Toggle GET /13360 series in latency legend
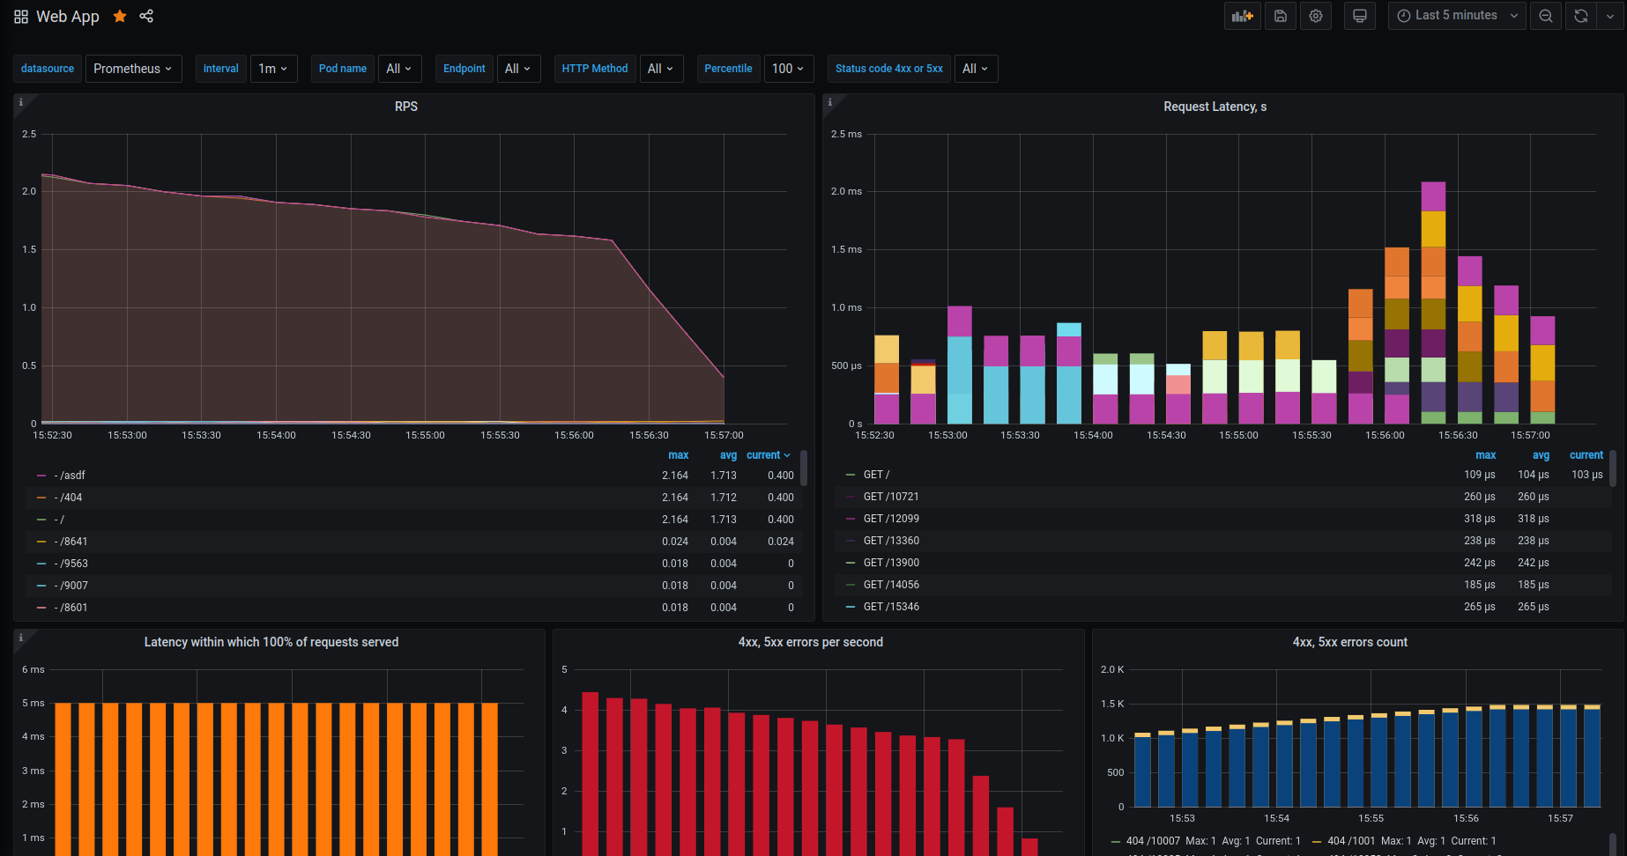Screen dimensions: 1627x856 pos(891,541)
